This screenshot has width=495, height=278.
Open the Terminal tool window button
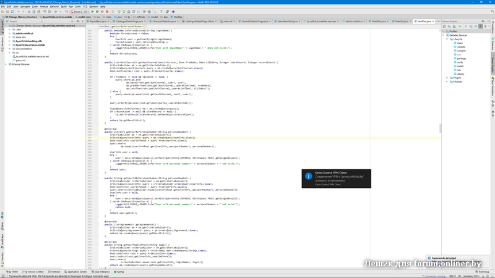(55, 271)
